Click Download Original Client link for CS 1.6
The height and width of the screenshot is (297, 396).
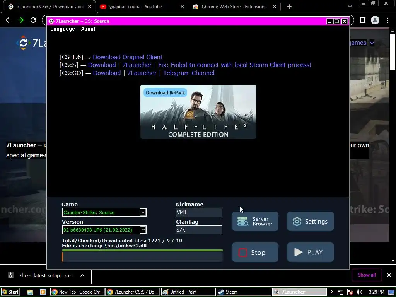tap(128, 57)
